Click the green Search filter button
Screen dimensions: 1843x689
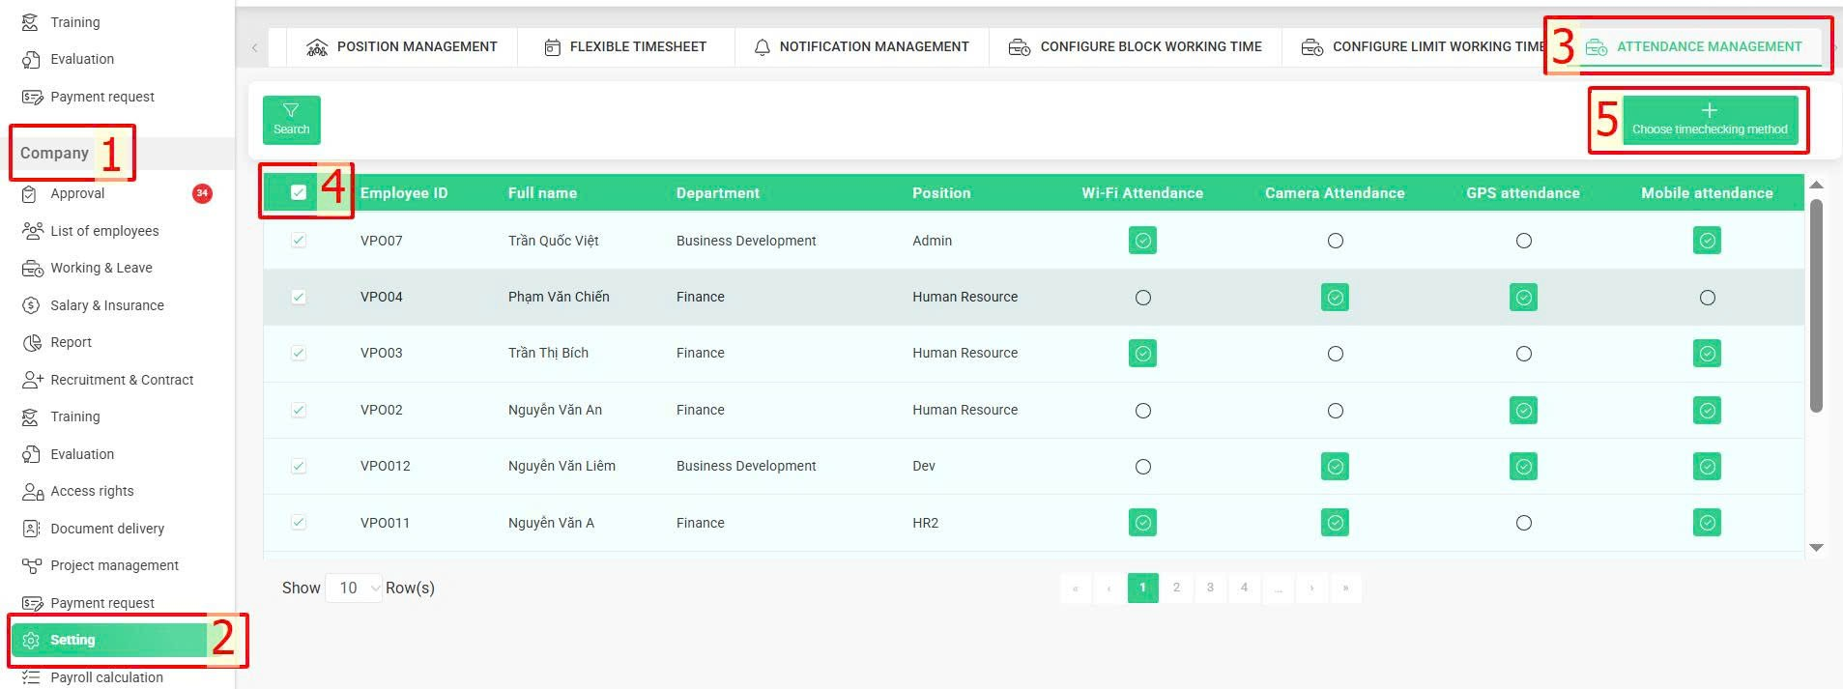click(292, 120)
